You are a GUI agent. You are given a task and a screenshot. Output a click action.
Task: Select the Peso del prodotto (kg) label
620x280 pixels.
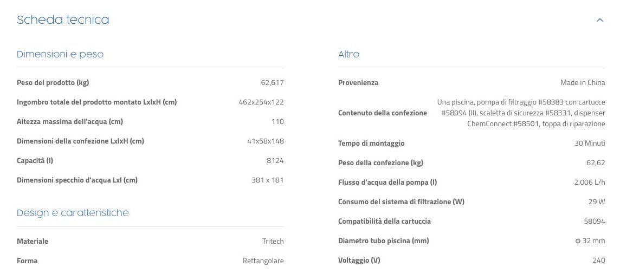[53, 83]
